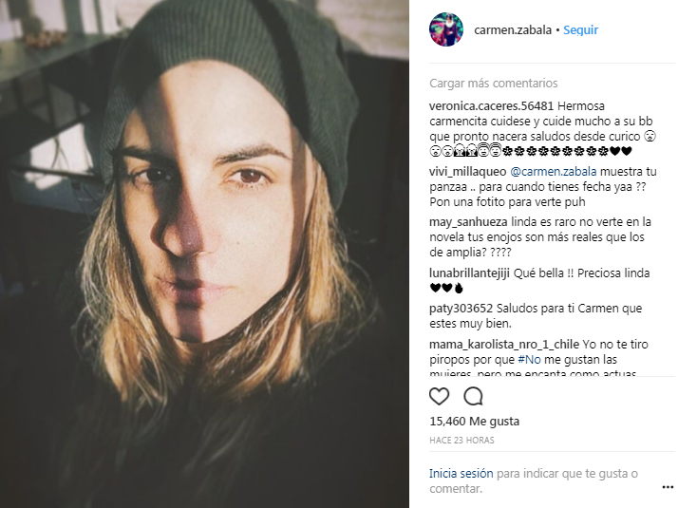This screenshot has width=678, height=508.
Task: Open may_sanhueza commenter profile
Action: pos(468,222)
